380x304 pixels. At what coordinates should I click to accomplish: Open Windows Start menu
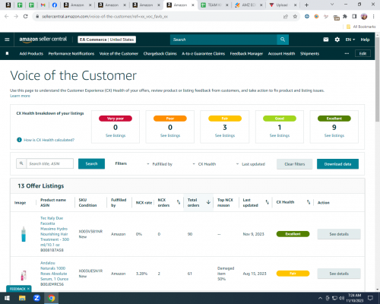click(7, 298)
